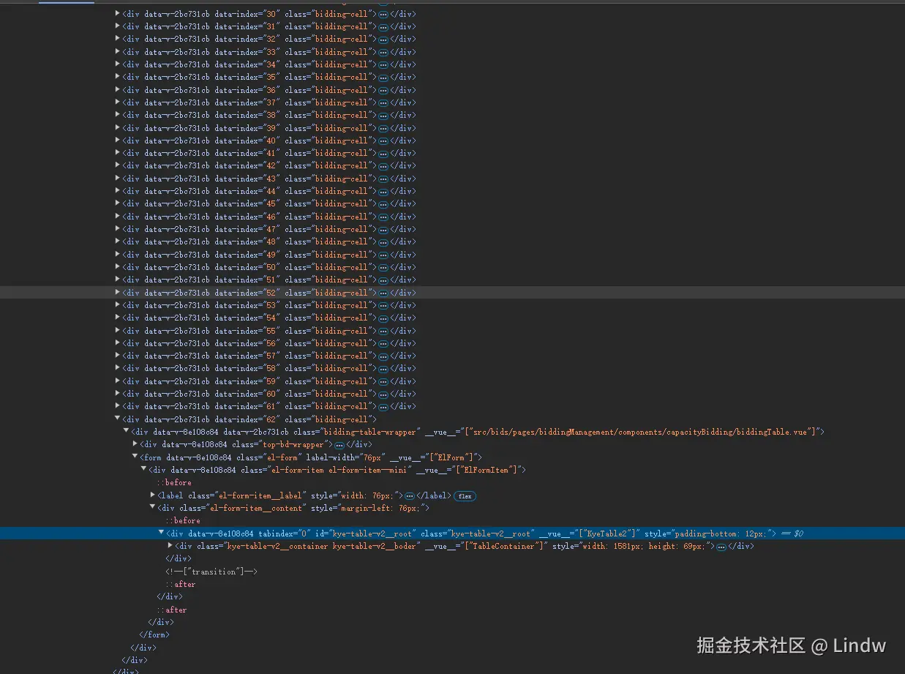Expand the top-bd-wrapper div node
Viewport: 905px width, 674px height.
click(135, 444)
